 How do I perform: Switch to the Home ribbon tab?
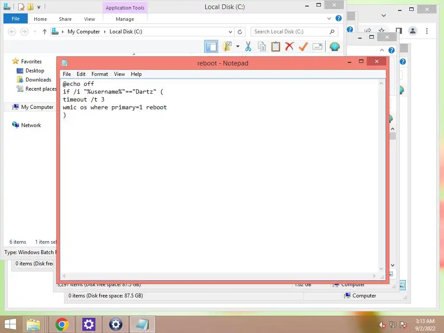tap(40, 19)
